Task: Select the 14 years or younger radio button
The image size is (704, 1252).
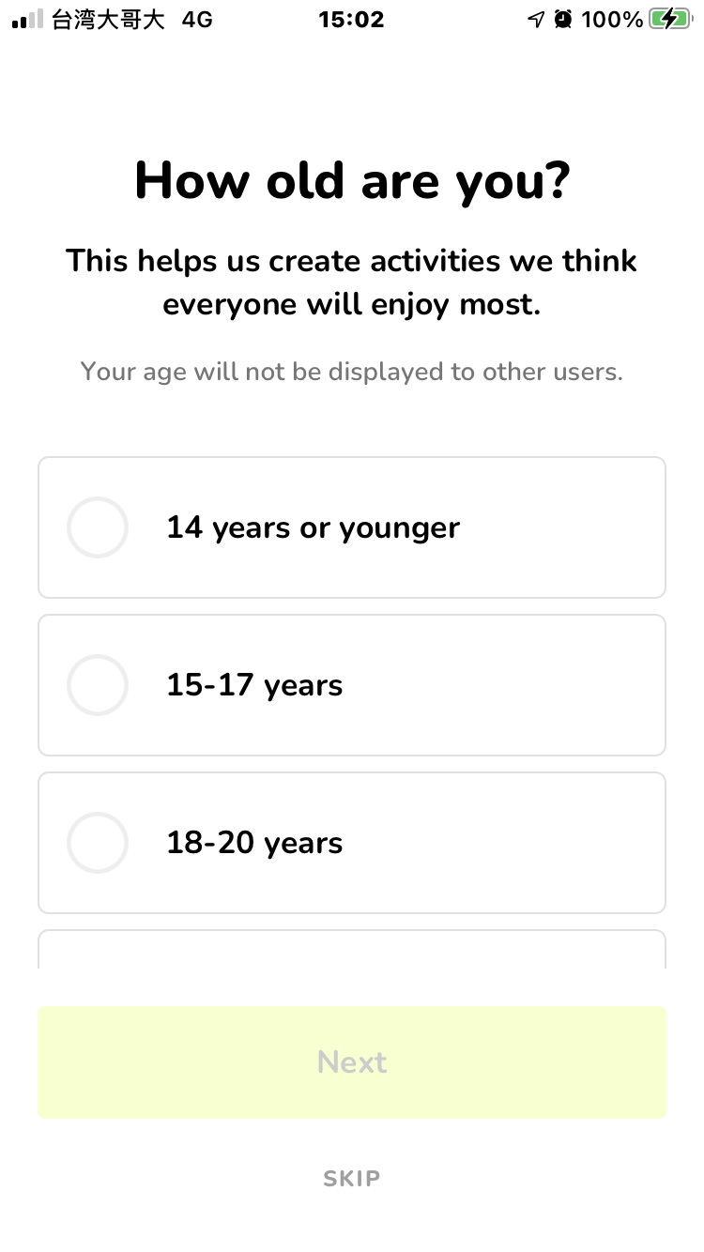Action: (98, 527)
